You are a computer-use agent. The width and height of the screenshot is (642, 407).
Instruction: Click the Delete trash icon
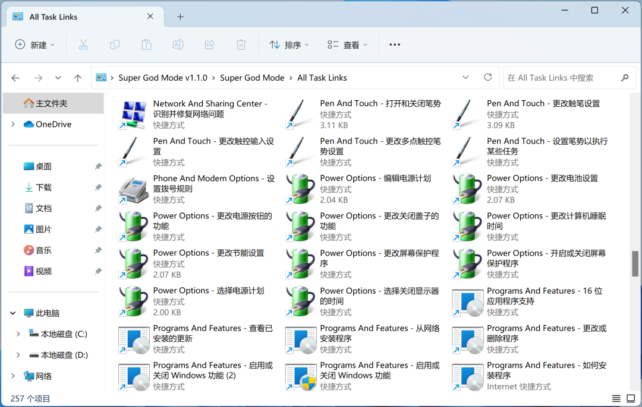241,44
